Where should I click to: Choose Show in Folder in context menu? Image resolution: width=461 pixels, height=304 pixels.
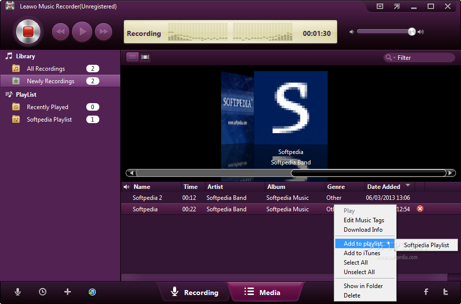(x=363, y=286)
